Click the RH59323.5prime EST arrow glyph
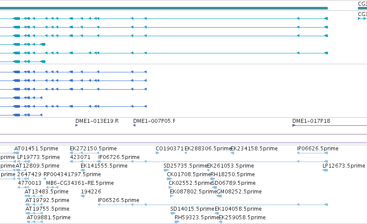 [177, 222]
